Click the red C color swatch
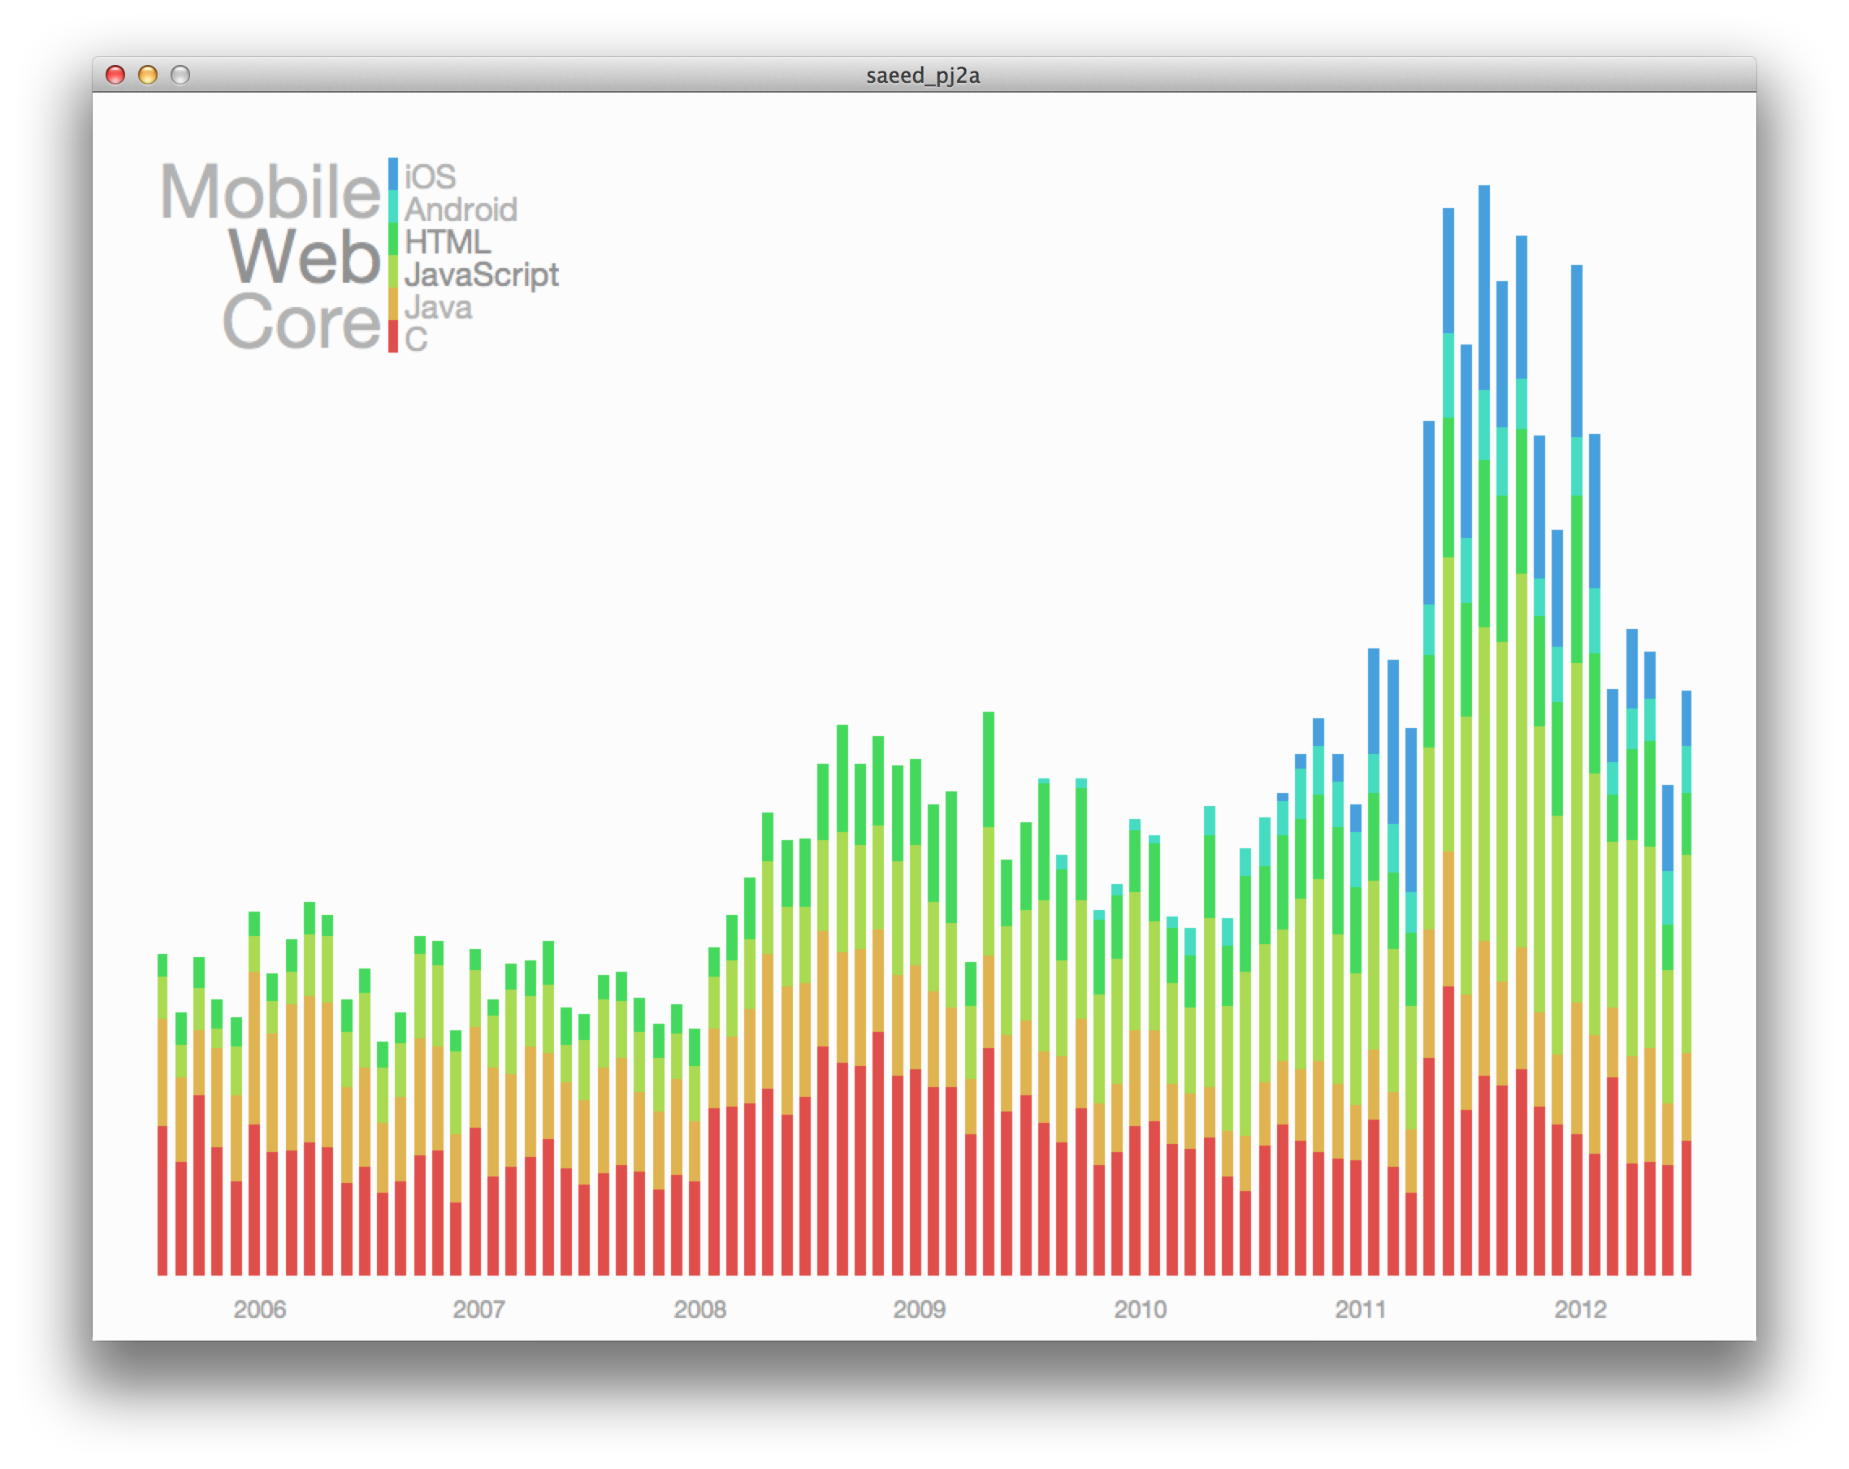This screenshot has width=1849, height=1469. coord(392,336)
